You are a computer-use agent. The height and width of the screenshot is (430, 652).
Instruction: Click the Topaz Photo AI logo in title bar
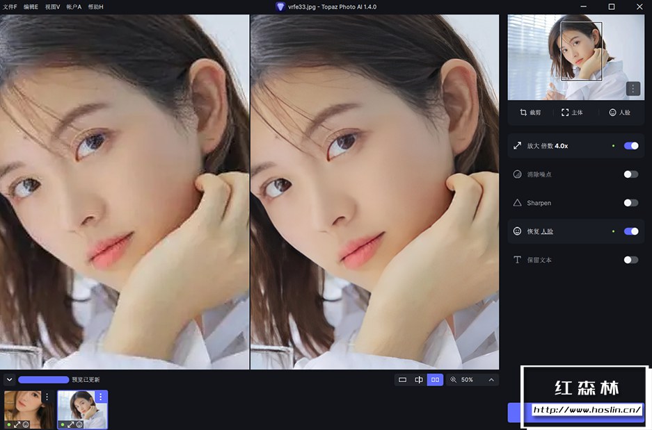280,7
